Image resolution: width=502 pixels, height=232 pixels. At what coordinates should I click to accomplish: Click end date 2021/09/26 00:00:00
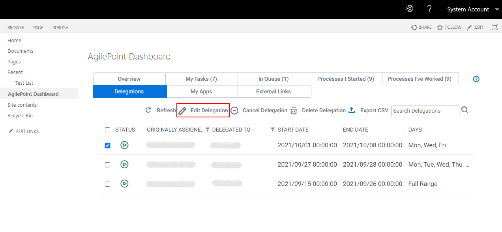click(x=373, y=184)
